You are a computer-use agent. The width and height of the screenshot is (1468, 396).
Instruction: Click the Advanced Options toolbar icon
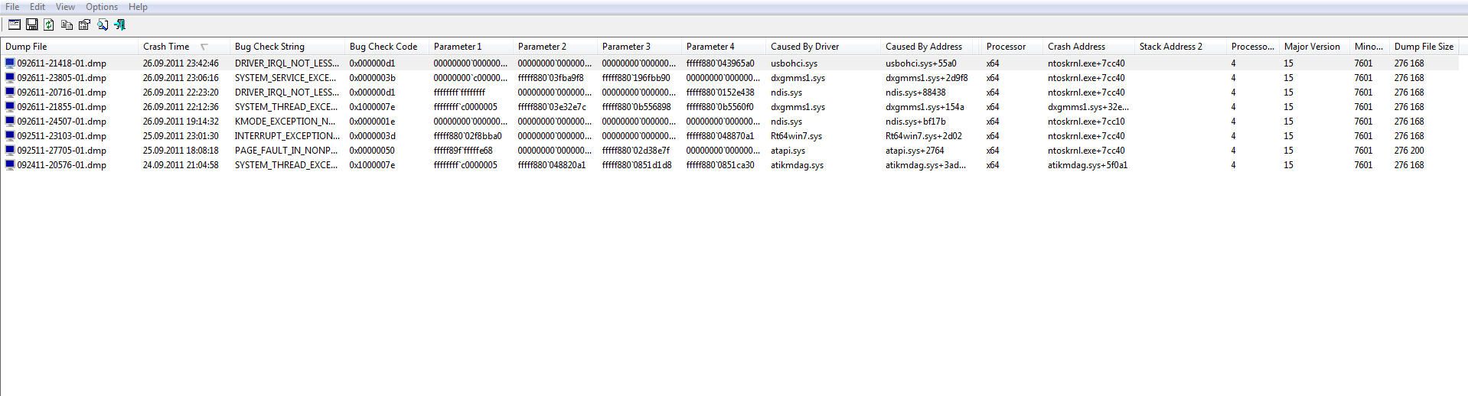pos(15,24)
